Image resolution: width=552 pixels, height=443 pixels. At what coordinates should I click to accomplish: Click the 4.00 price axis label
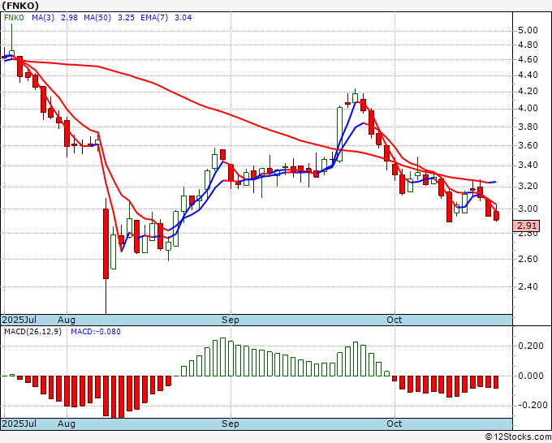[528, 109]
